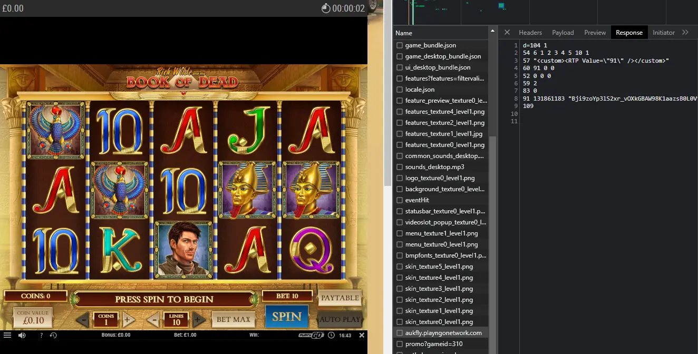
Task: Decrease the lines with minus button
Action: pos(153,319)
